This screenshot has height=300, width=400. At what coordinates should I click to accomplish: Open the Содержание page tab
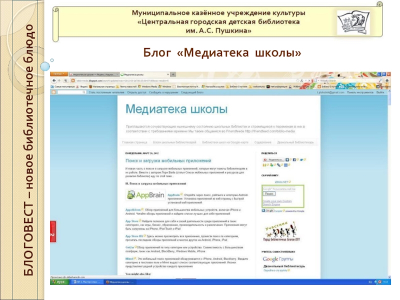pyautogui.click(x=262, y=142)
